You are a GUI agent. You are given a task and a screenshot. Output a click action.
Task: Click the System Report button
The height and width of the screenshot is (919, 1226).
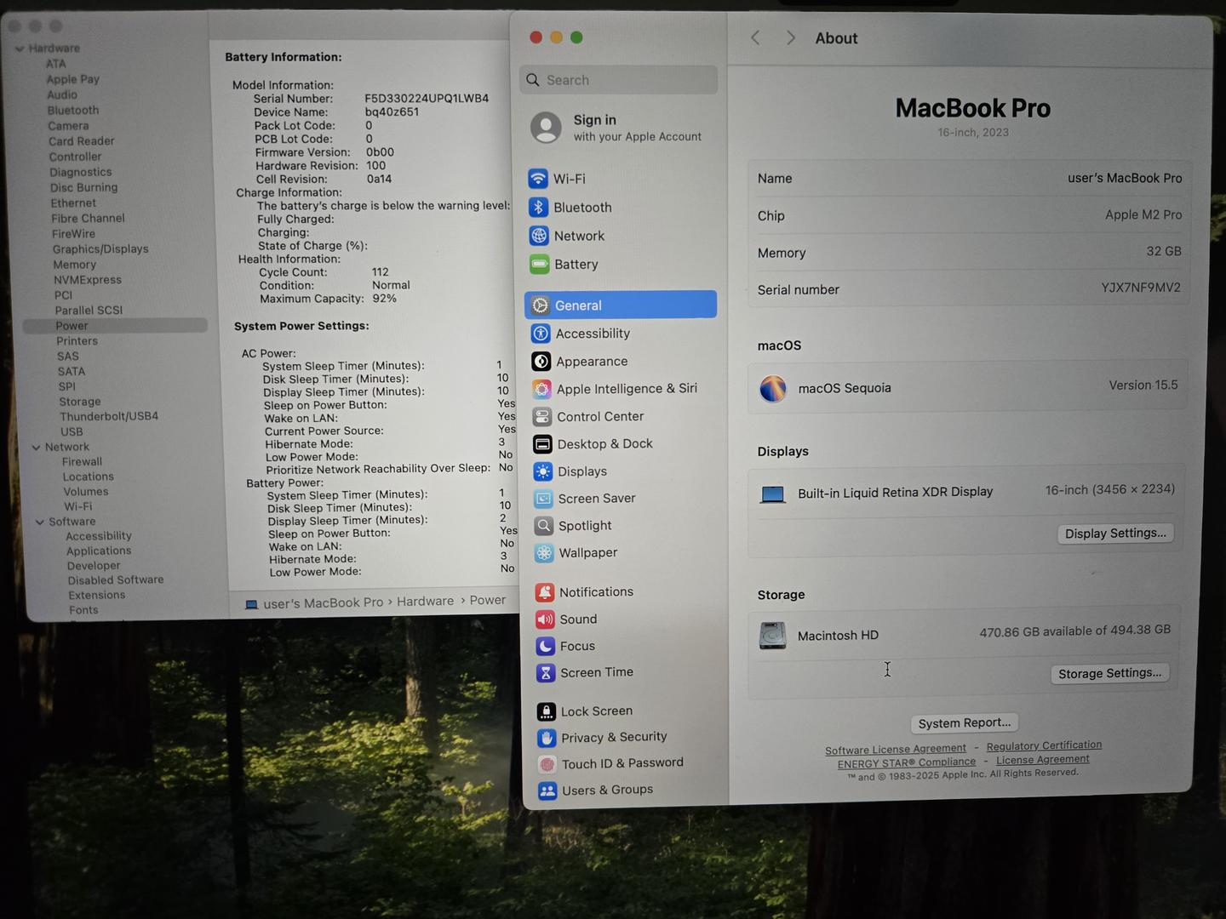pyautogui.click(x=965, y=723)
